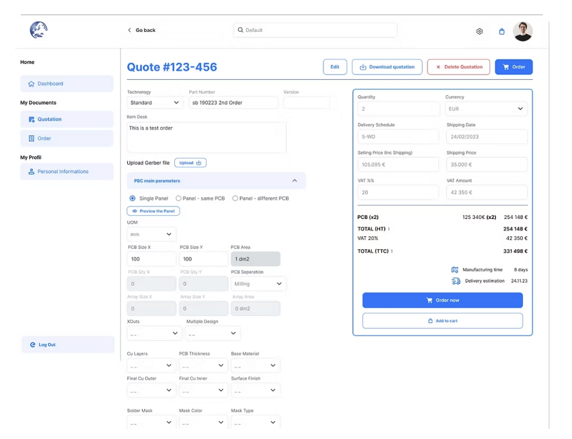Open Quotation in the sidebar
Screen dimensions: 572x439
pyautogui.click(x=67, y=119)
